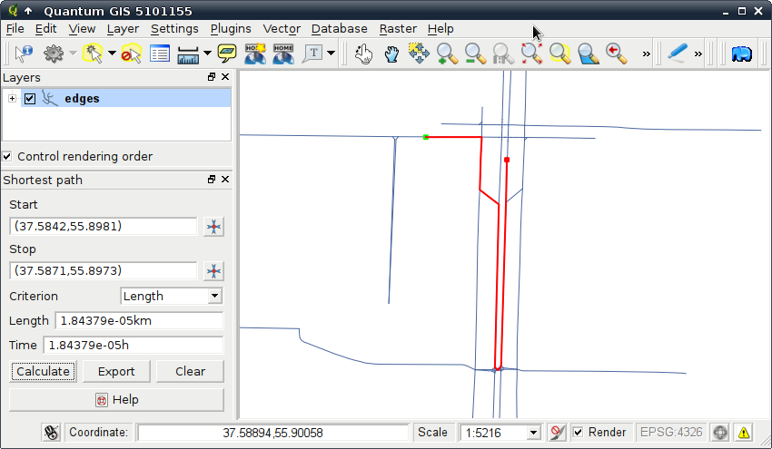Click the toggle extents and mouse position icon
772x449 pixels.
coord(51,433)
